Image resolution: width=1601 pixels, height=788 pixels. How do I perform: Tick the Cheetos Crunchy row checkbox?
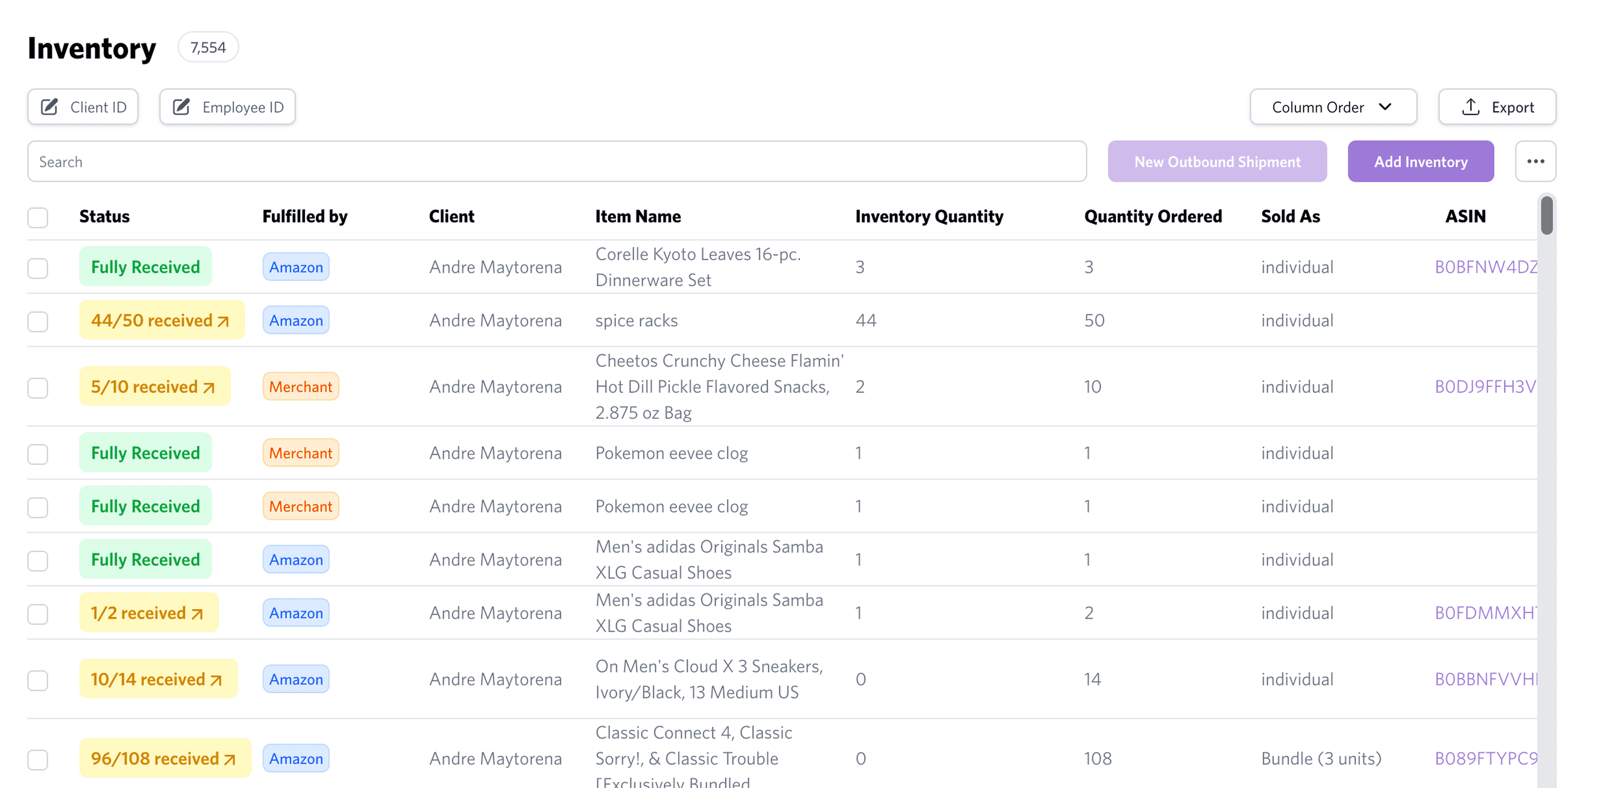[38, 388]
